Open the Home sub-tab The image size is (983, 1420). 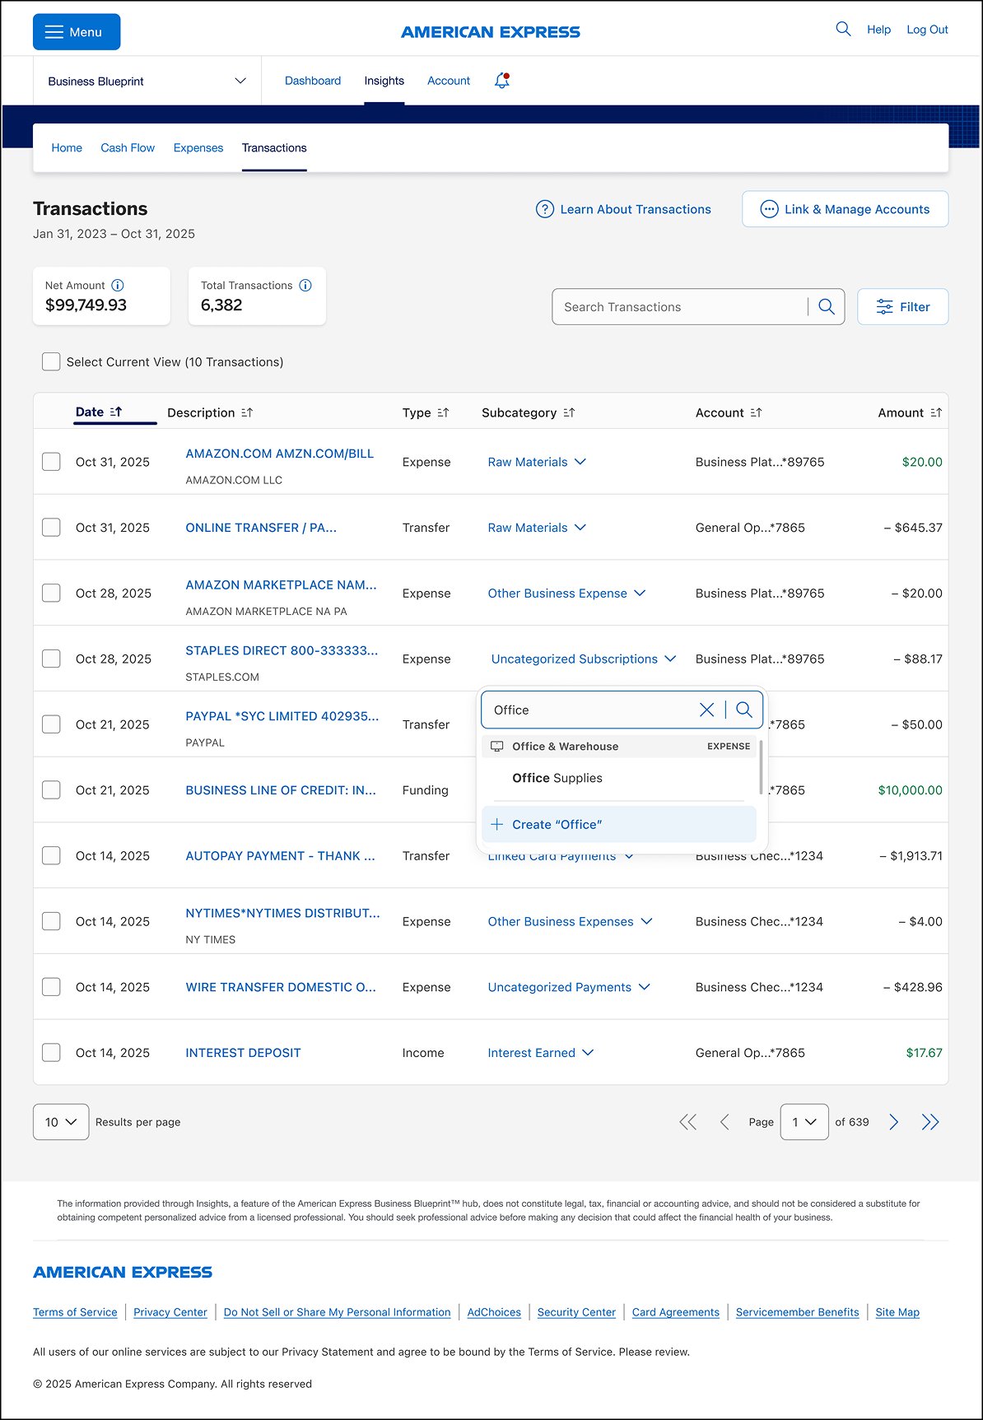(x=67, y=148)
